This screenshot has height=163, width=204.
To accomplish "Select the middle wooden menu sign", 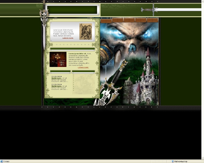I will pos(129,20).
